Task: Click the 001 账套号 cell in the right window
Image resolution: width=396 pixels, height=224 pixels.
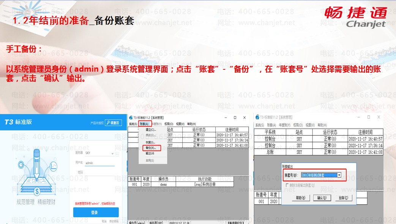Action: tap(261, 201)
